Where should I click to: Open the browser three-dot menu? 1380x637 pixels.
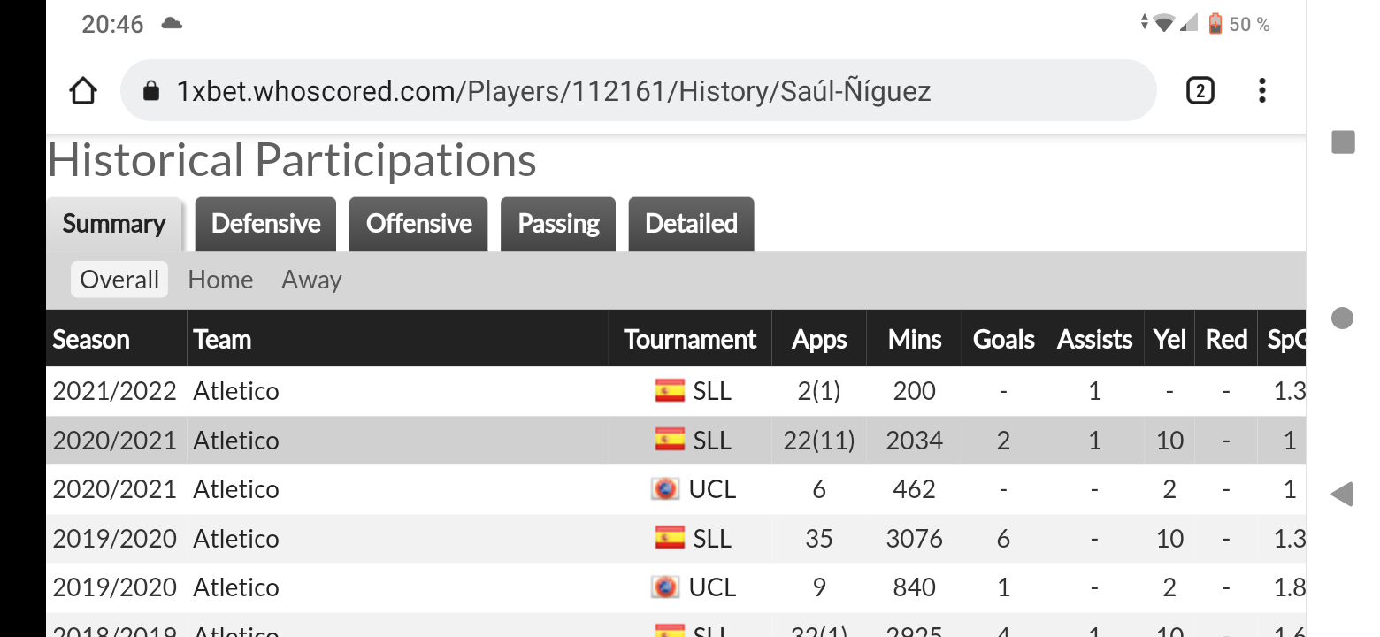click(1261, 90)
